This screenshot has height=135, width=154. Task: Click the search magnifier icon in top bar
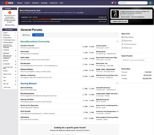pyautogui.click(x=120, y=3)
